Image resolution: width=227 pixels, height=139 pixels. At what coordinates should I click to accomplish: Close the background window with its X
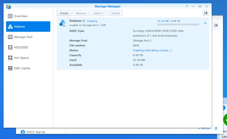point(218,19)
